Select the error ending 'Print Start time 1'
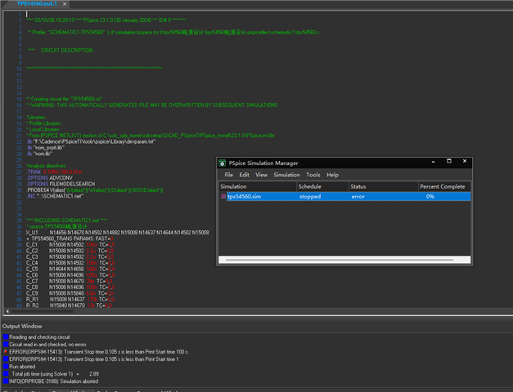This screenshot has height=392, width=513. coord(94,359)
